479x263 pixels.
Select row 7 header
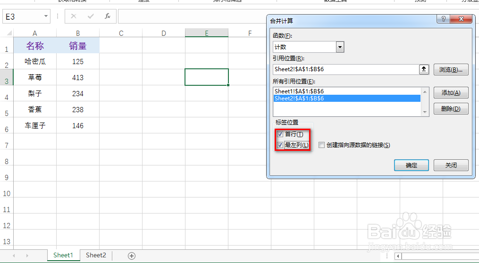click(x=7, y=141)
